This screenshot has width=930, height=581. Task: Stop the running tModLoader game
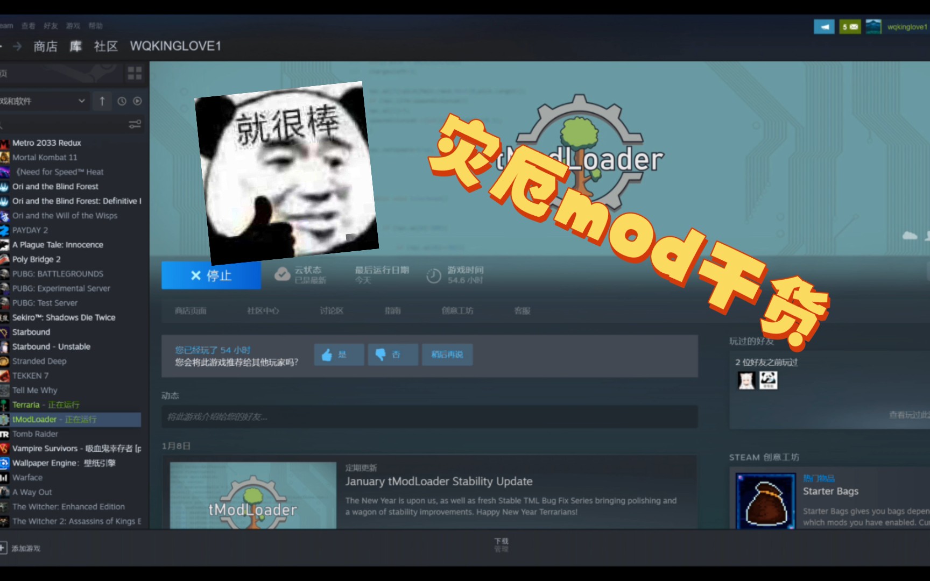point(211,275)
